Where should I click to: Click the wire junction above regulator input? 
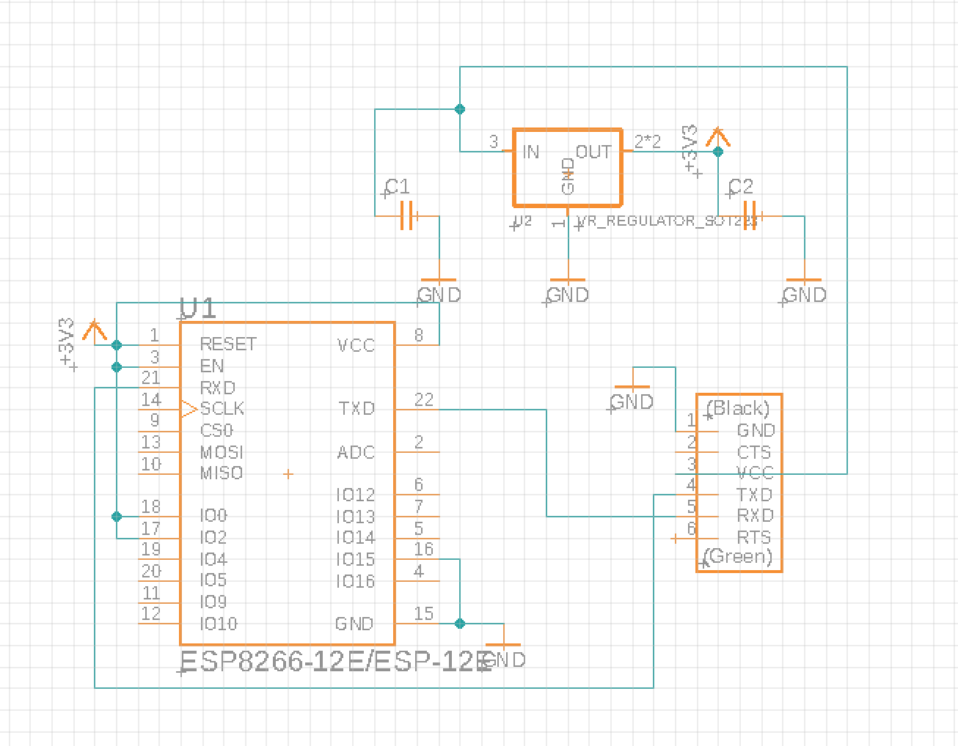point(460,109)
